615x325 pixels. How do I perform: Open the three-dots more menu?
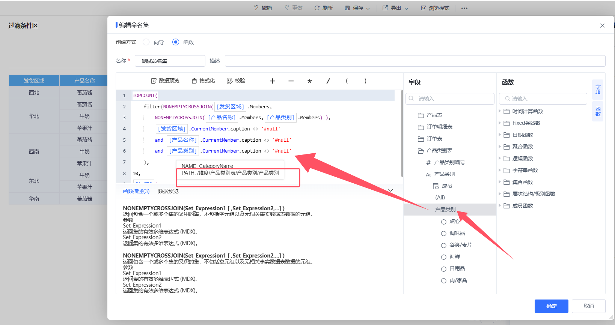point(464,8)
